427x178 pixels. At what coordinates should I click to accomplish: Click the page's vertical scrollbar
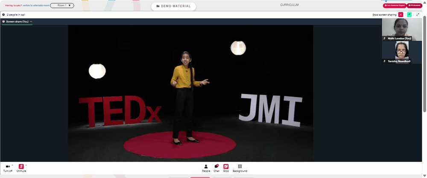click(424, 64)
